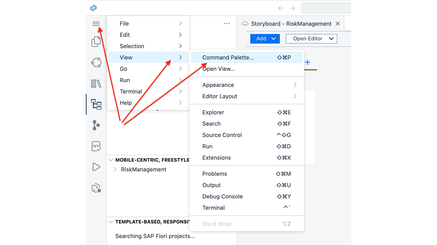Choose Problems from the View menu
The image size is (437, 245).
pyautogui.click(x=247, y=174)
